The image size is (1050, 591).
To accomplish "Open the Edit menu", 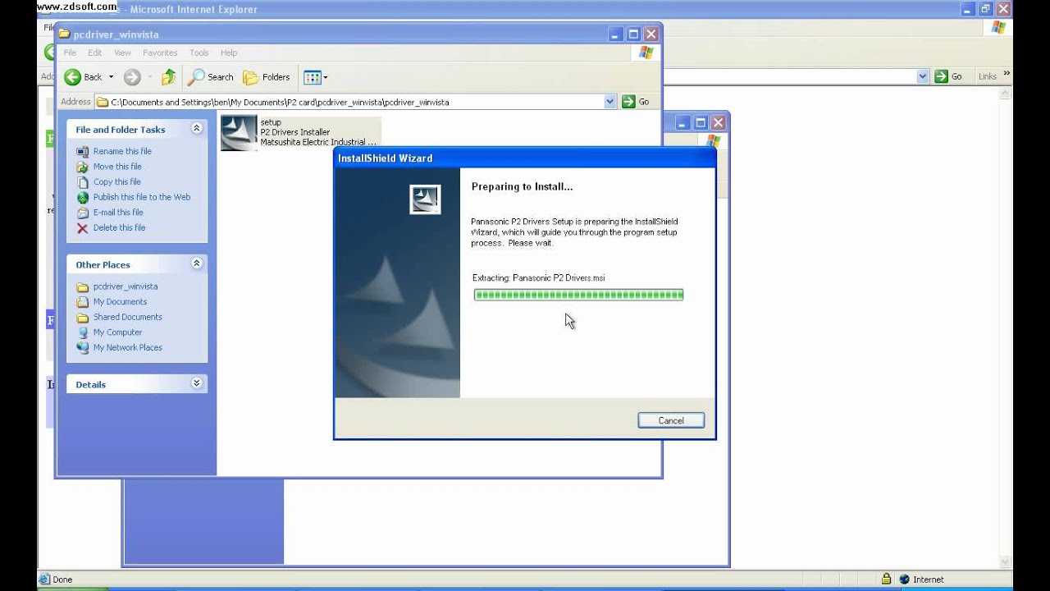I will [x=95, y=53].
